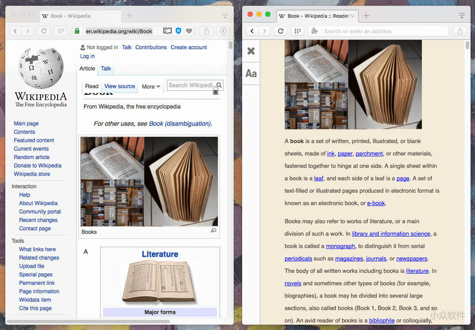Click the green padlock security badge
475x330 pixels.
click(x=77, y=31)
